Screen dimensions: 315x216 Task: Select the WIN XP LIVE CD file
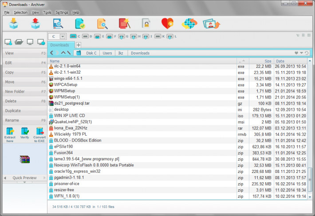(177, 116)
